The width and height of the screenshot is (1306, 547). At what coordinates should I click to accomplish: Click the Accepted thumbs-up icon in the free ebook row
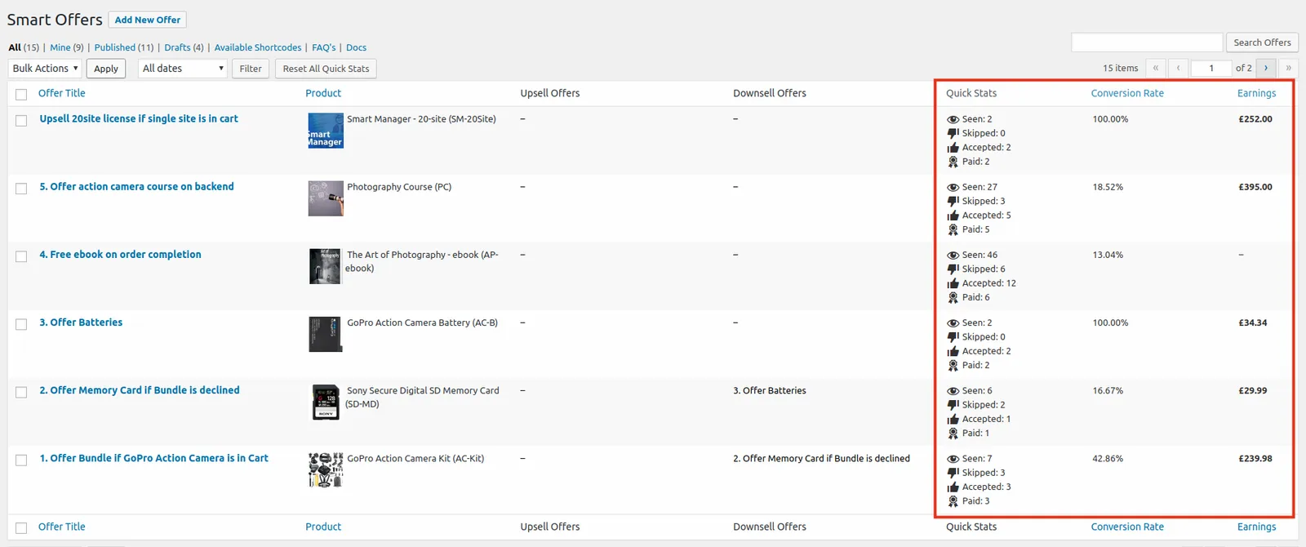(953, 283)
